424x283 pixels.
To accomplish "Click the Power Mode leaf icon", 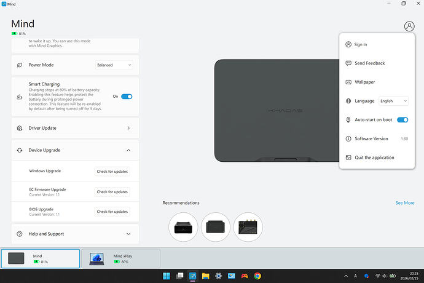I will coord(20,65).
